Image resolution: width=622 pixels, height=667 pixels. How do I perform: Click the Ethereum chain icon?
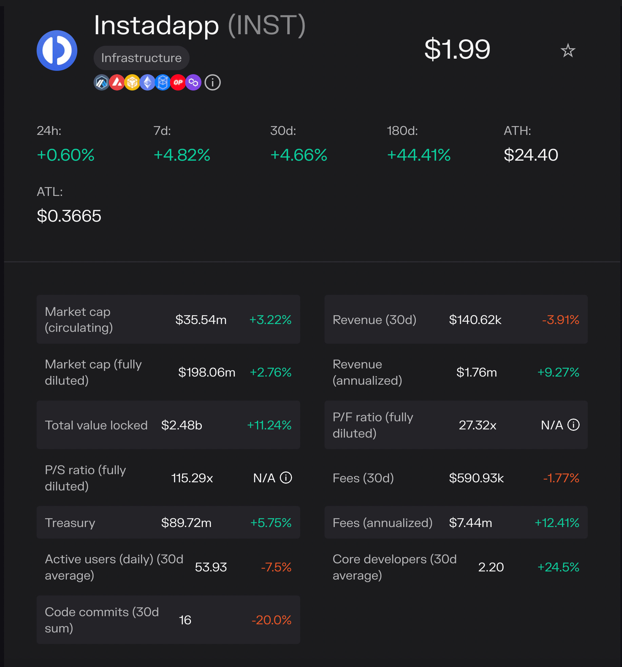pyautogui.click(x=148, y=82)
